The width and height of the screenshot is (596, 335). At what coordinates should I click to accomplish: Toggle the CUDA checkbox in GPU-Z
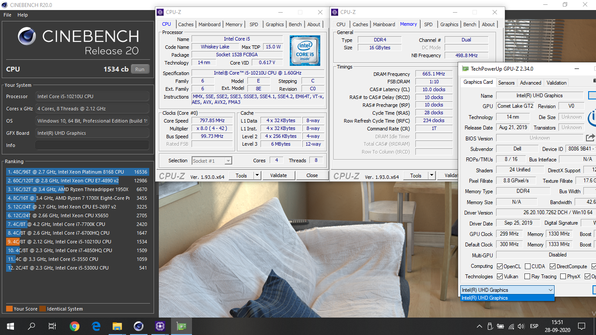528,266
